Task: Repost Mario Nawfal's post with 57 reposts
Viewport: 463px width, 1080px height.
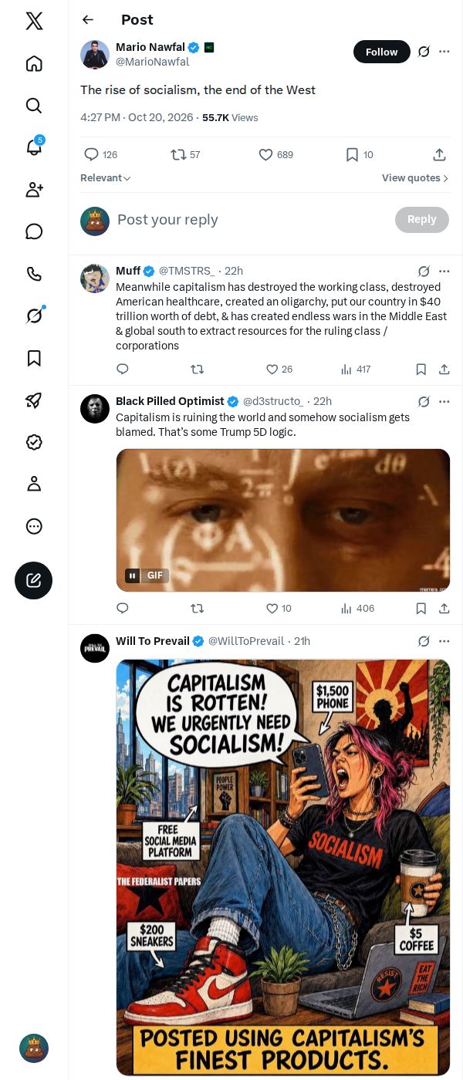Action: tap(185, 155)
